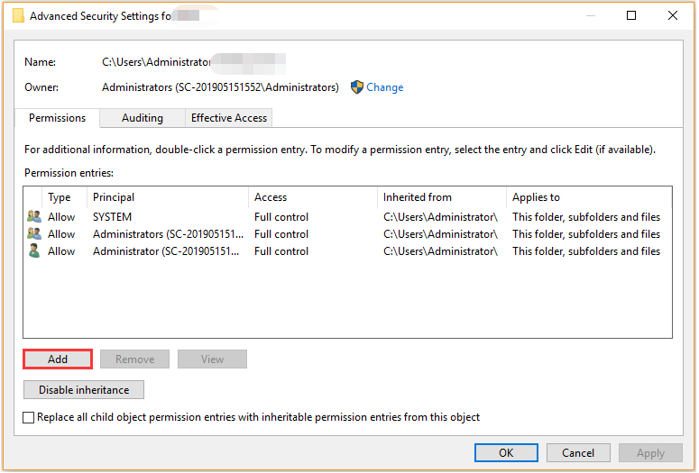The width and height of the screenshot is (699, 473).
Task: Click the folder icon in the title bar
Action: click(x=17, y=15)
